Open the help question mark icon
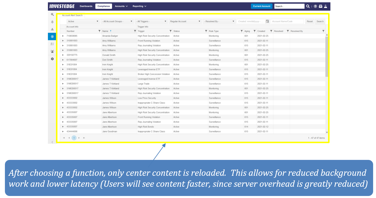 [x=315, y=6]
